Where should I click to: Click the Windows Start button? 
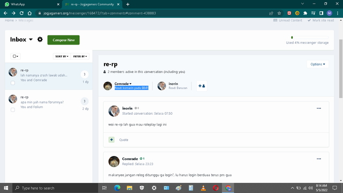click(6, 188)
